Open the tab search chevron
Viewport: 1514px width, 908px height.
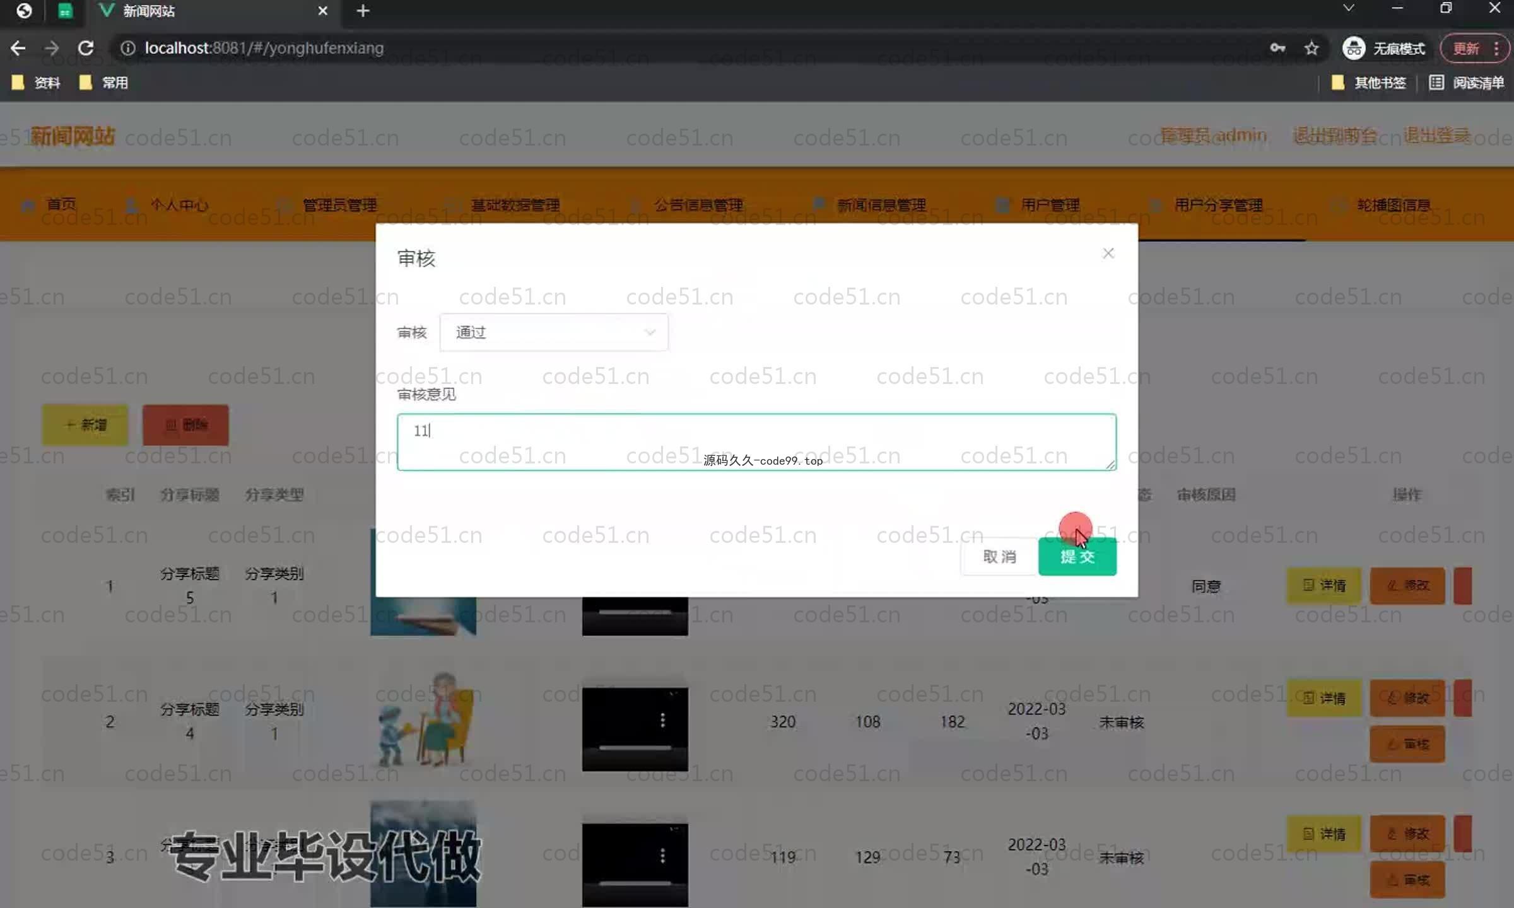click(x=1348, y=8)
